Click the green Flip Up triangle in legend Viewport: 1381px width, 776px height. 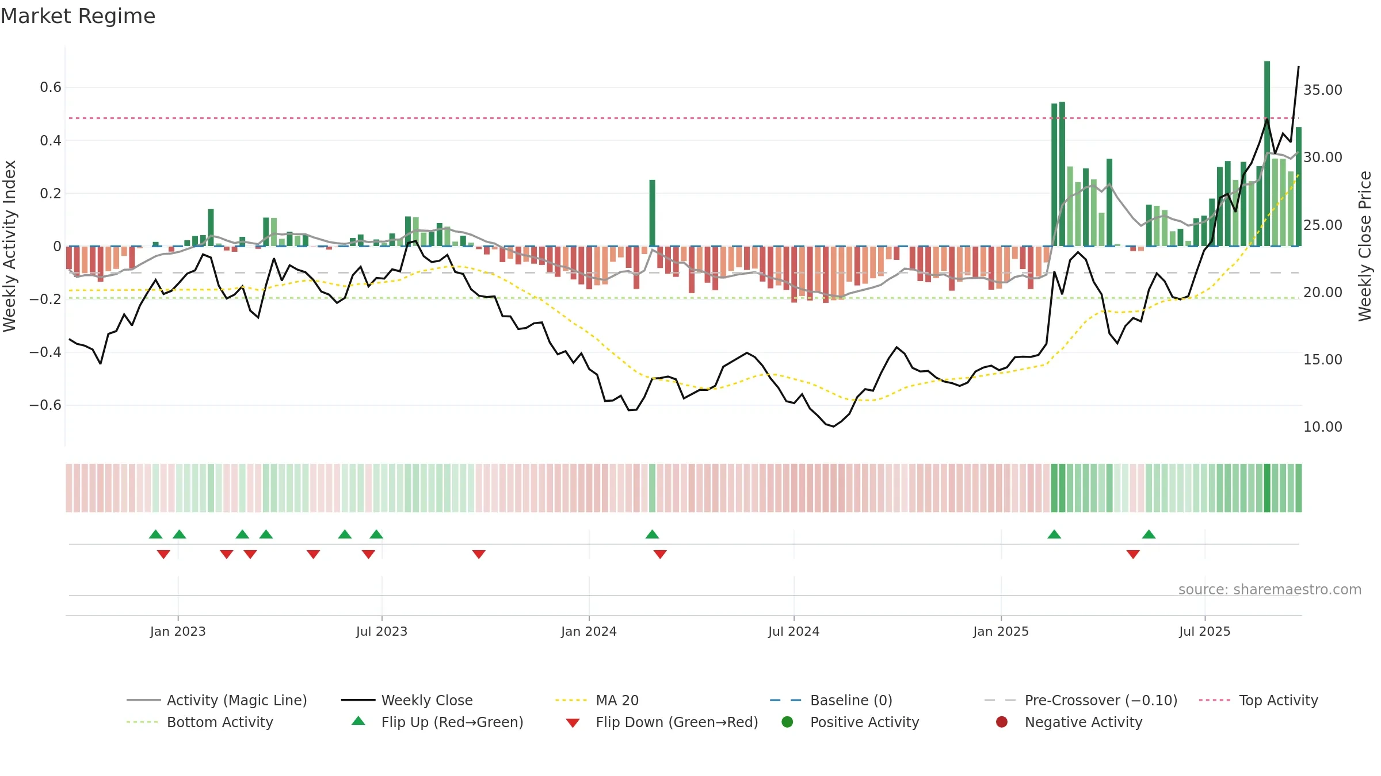(358, 721)
